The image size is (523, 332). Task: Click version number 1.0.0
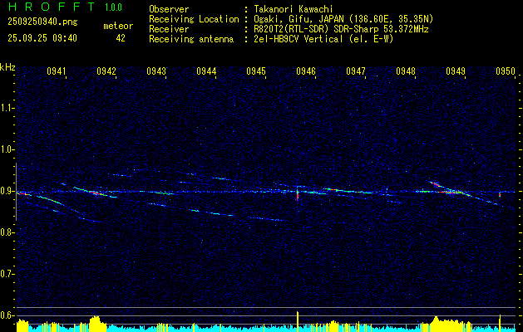[113, 7]
